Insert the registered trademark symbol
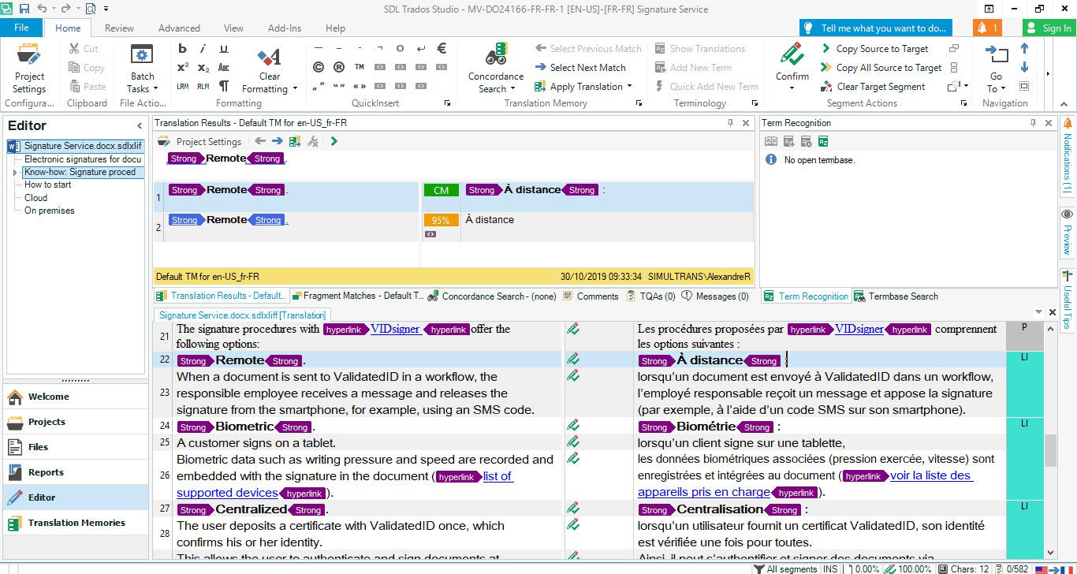The width and height of the screenshot is (1077, 574). pos(339,67)
